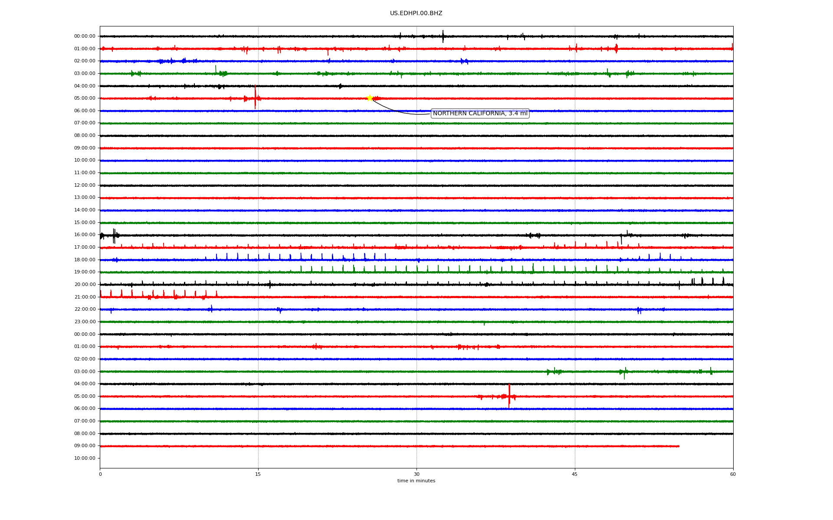The image size is (833, 520).
Task: Click the US.EDHPI.00.BHZ plot title
Action: point(416,13)
